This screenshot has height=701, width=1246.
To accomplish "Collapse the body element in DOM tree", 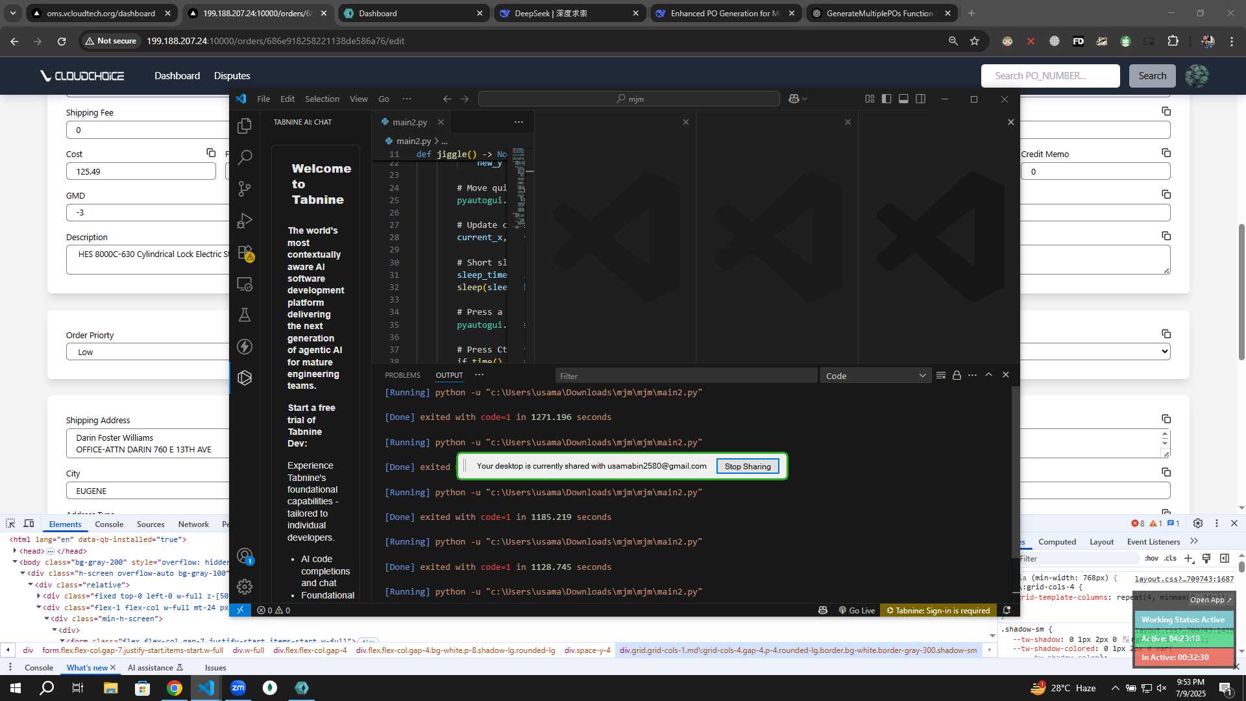I will point(14,561).
